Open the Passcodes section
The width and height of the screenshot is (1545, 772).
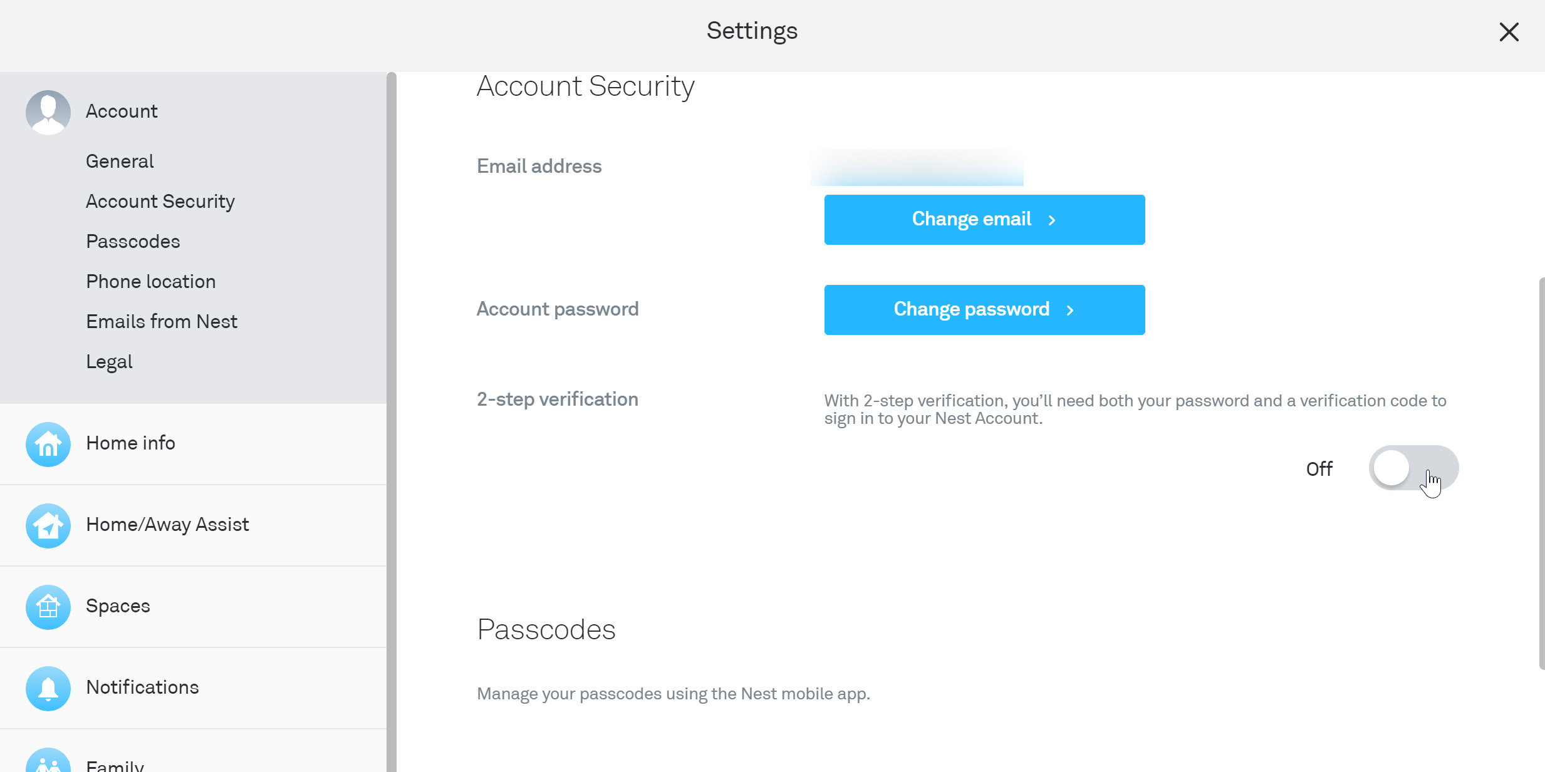[x=133, y=241]
